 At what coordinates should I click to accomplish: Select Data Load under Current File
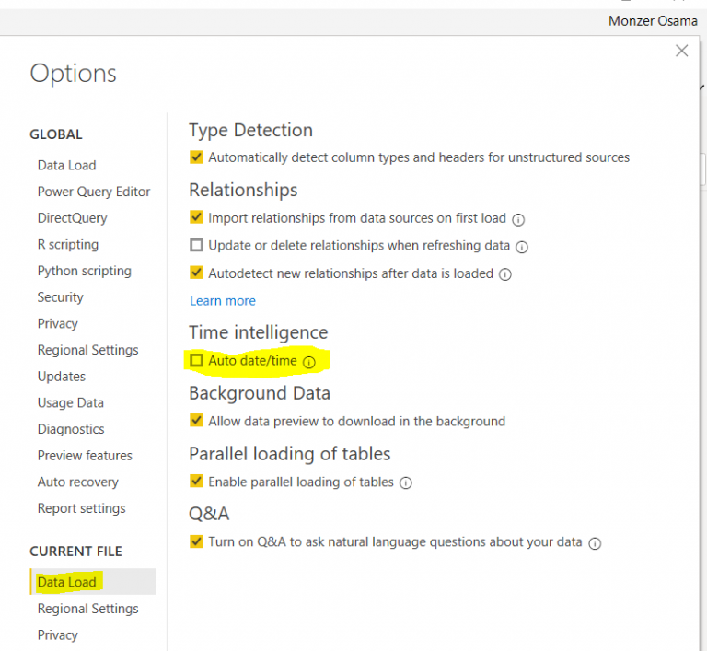click(67, 582)
